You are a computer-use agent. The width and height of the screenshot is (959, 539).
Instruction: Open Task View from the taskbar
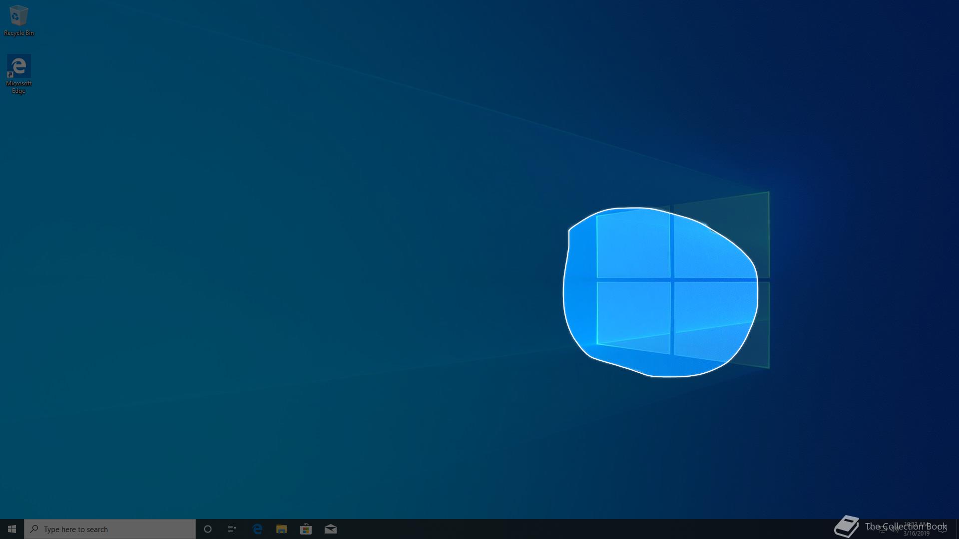coord(232,529)
